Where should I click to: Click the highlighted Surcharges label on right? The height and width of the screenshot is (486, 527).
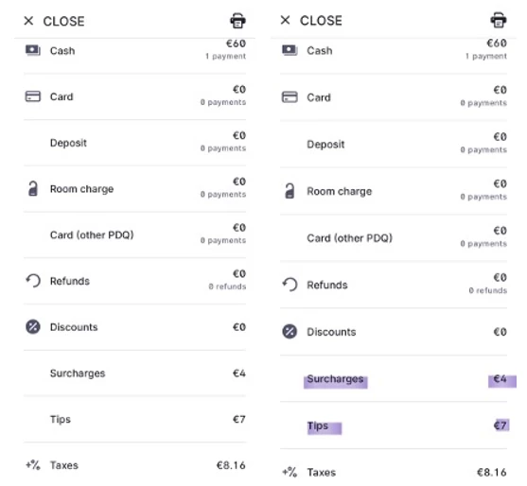[x=336, y=379]
